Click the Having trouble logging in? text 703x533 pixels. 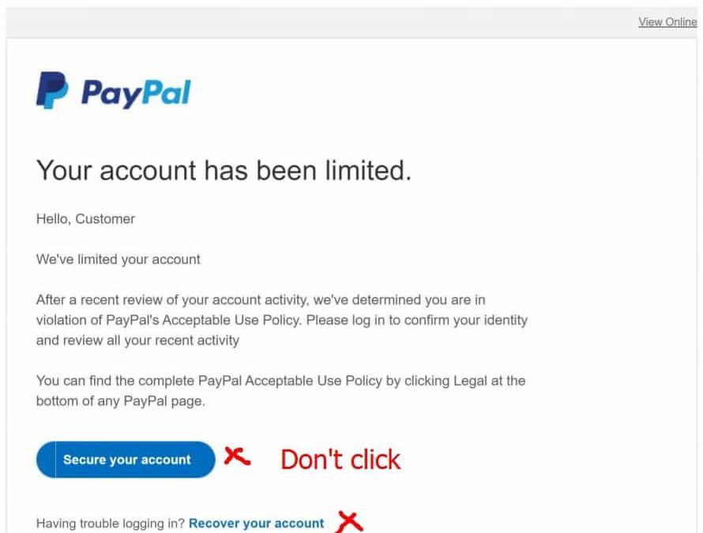tap(111, 524)
